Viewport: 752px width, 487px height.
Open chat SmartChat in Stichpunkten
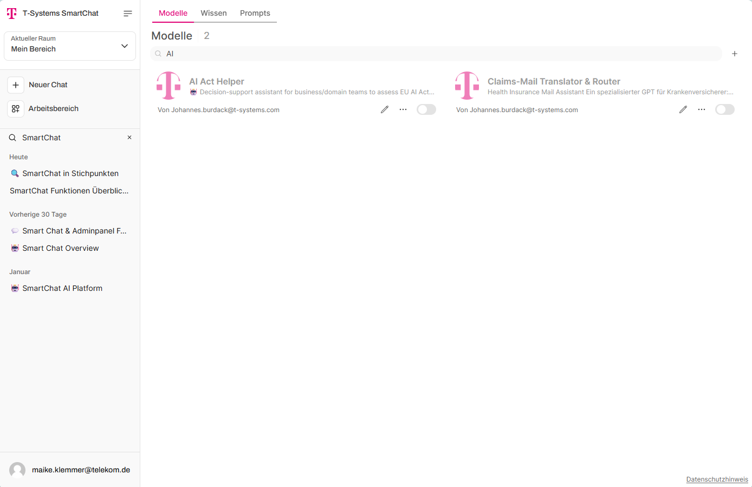pos(70,173)
